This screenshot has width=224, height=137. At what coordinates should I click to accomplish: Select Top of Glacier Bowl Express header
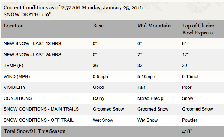click(198, 29)
